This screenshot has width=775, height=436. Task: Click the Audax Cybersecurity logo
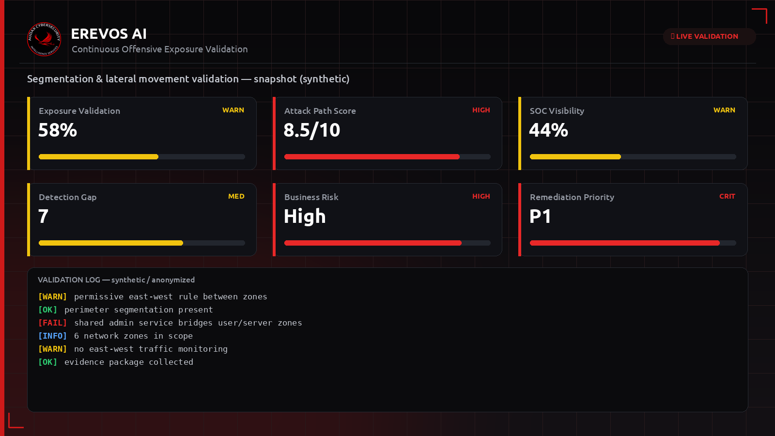(44, 39)
